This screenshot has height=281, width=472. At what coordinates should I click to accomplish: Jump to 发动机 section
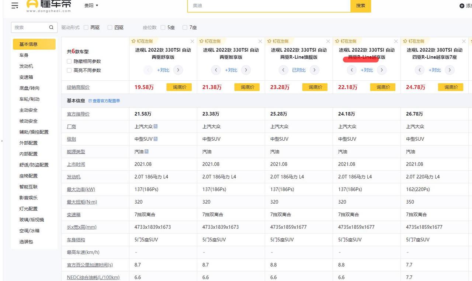(x=26, y=66)
